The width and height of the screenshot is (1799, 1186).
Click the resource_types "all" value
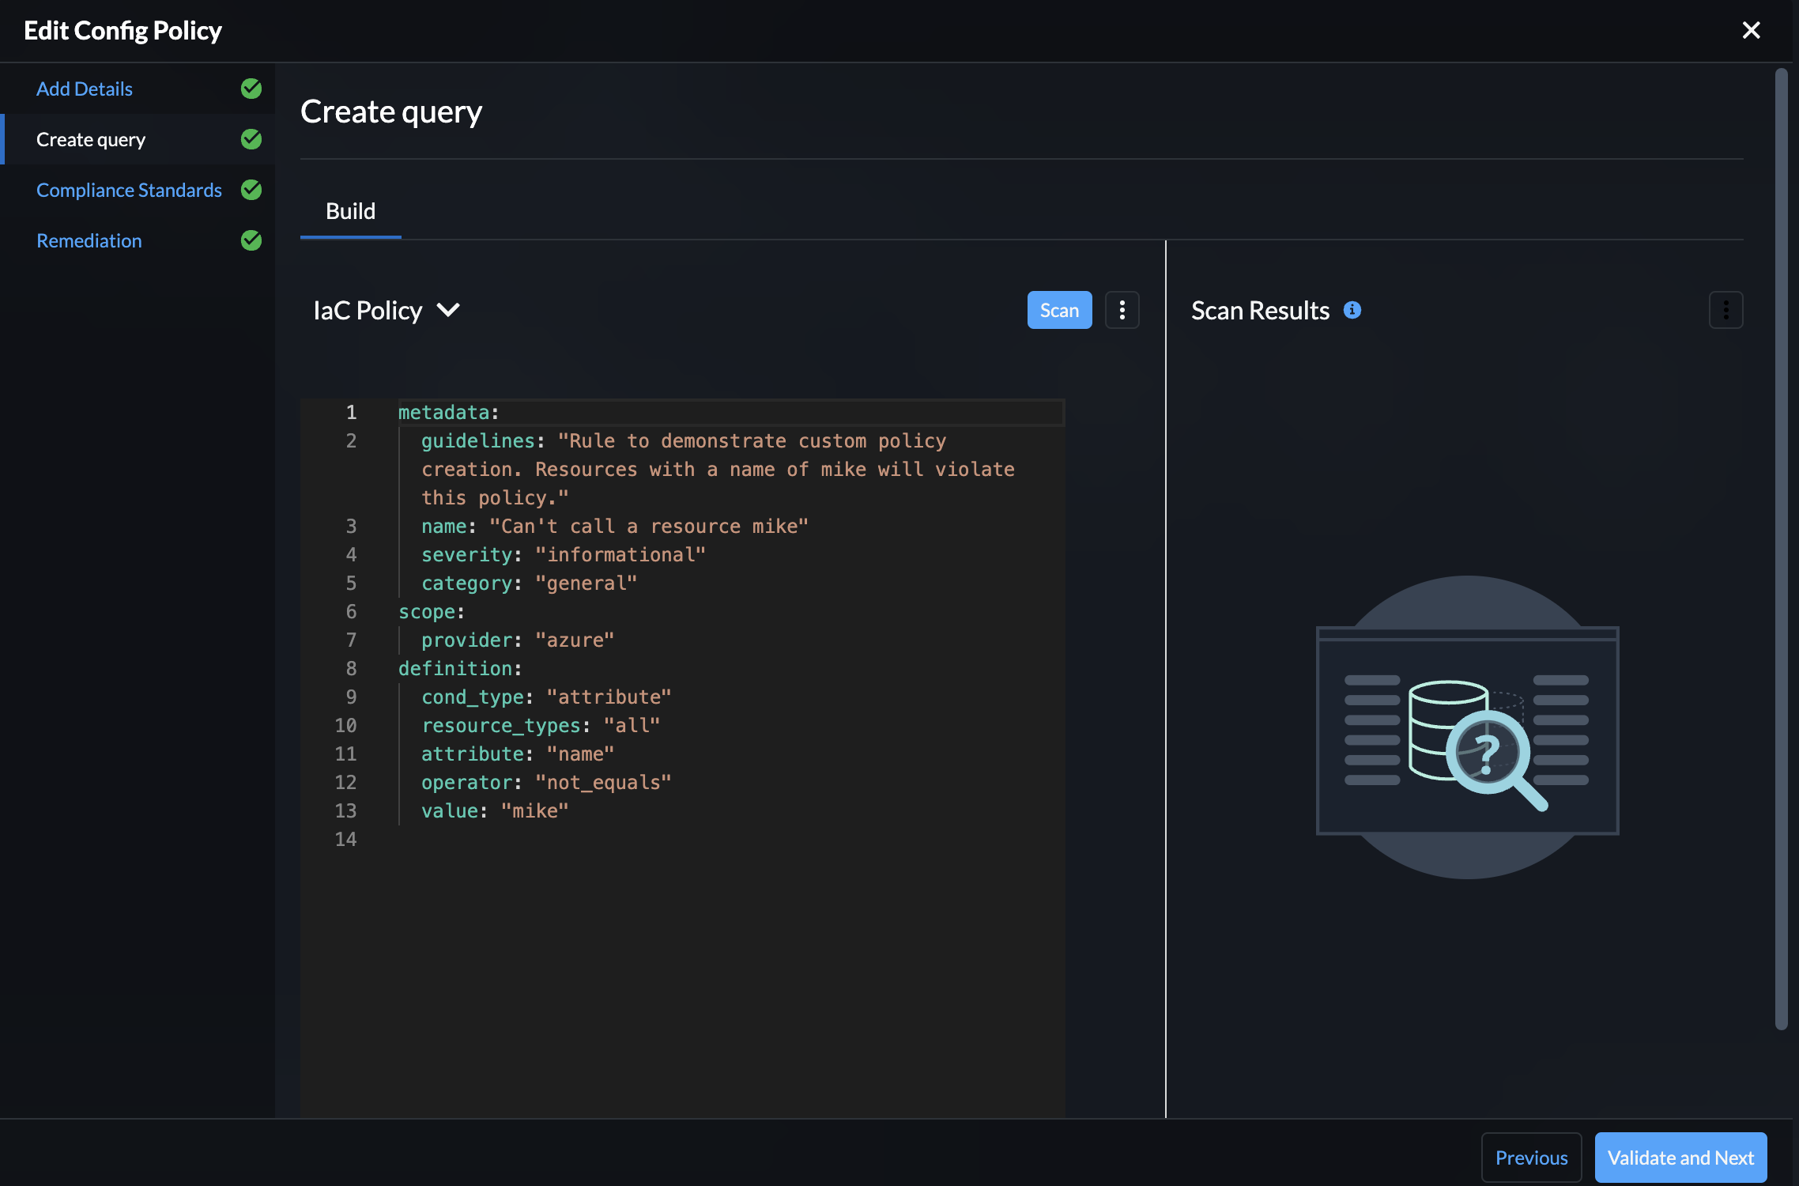pos(632,726)
